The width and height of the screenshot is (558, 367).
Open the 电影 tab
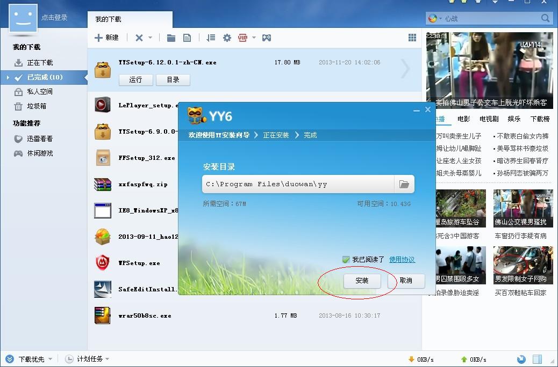point(464,119)
